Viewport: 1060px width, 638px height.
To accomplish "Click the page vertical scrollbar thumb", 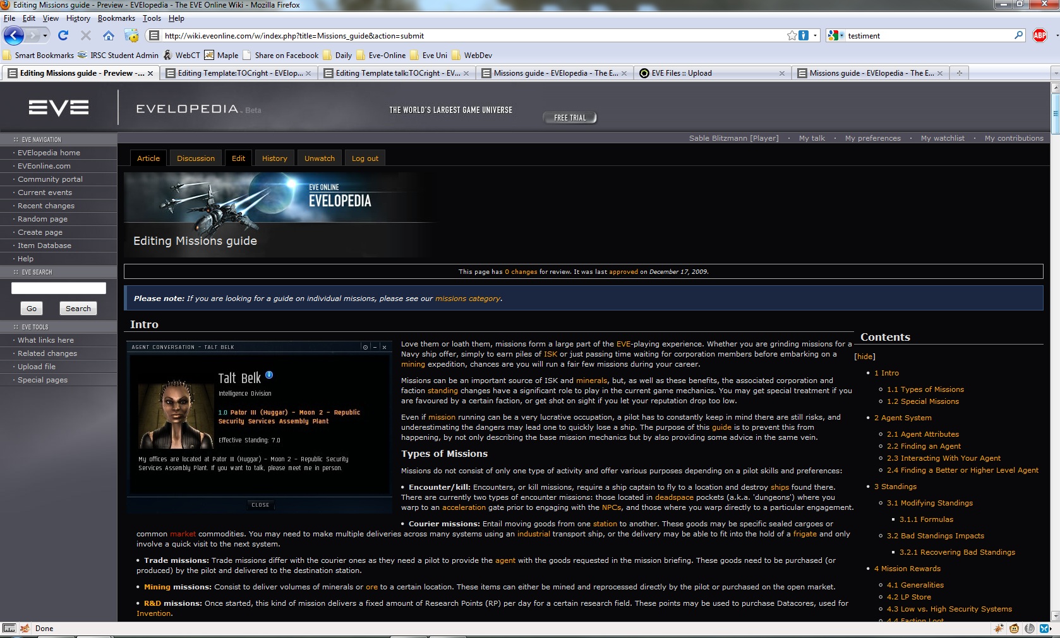I will [x=1055, y=114].
